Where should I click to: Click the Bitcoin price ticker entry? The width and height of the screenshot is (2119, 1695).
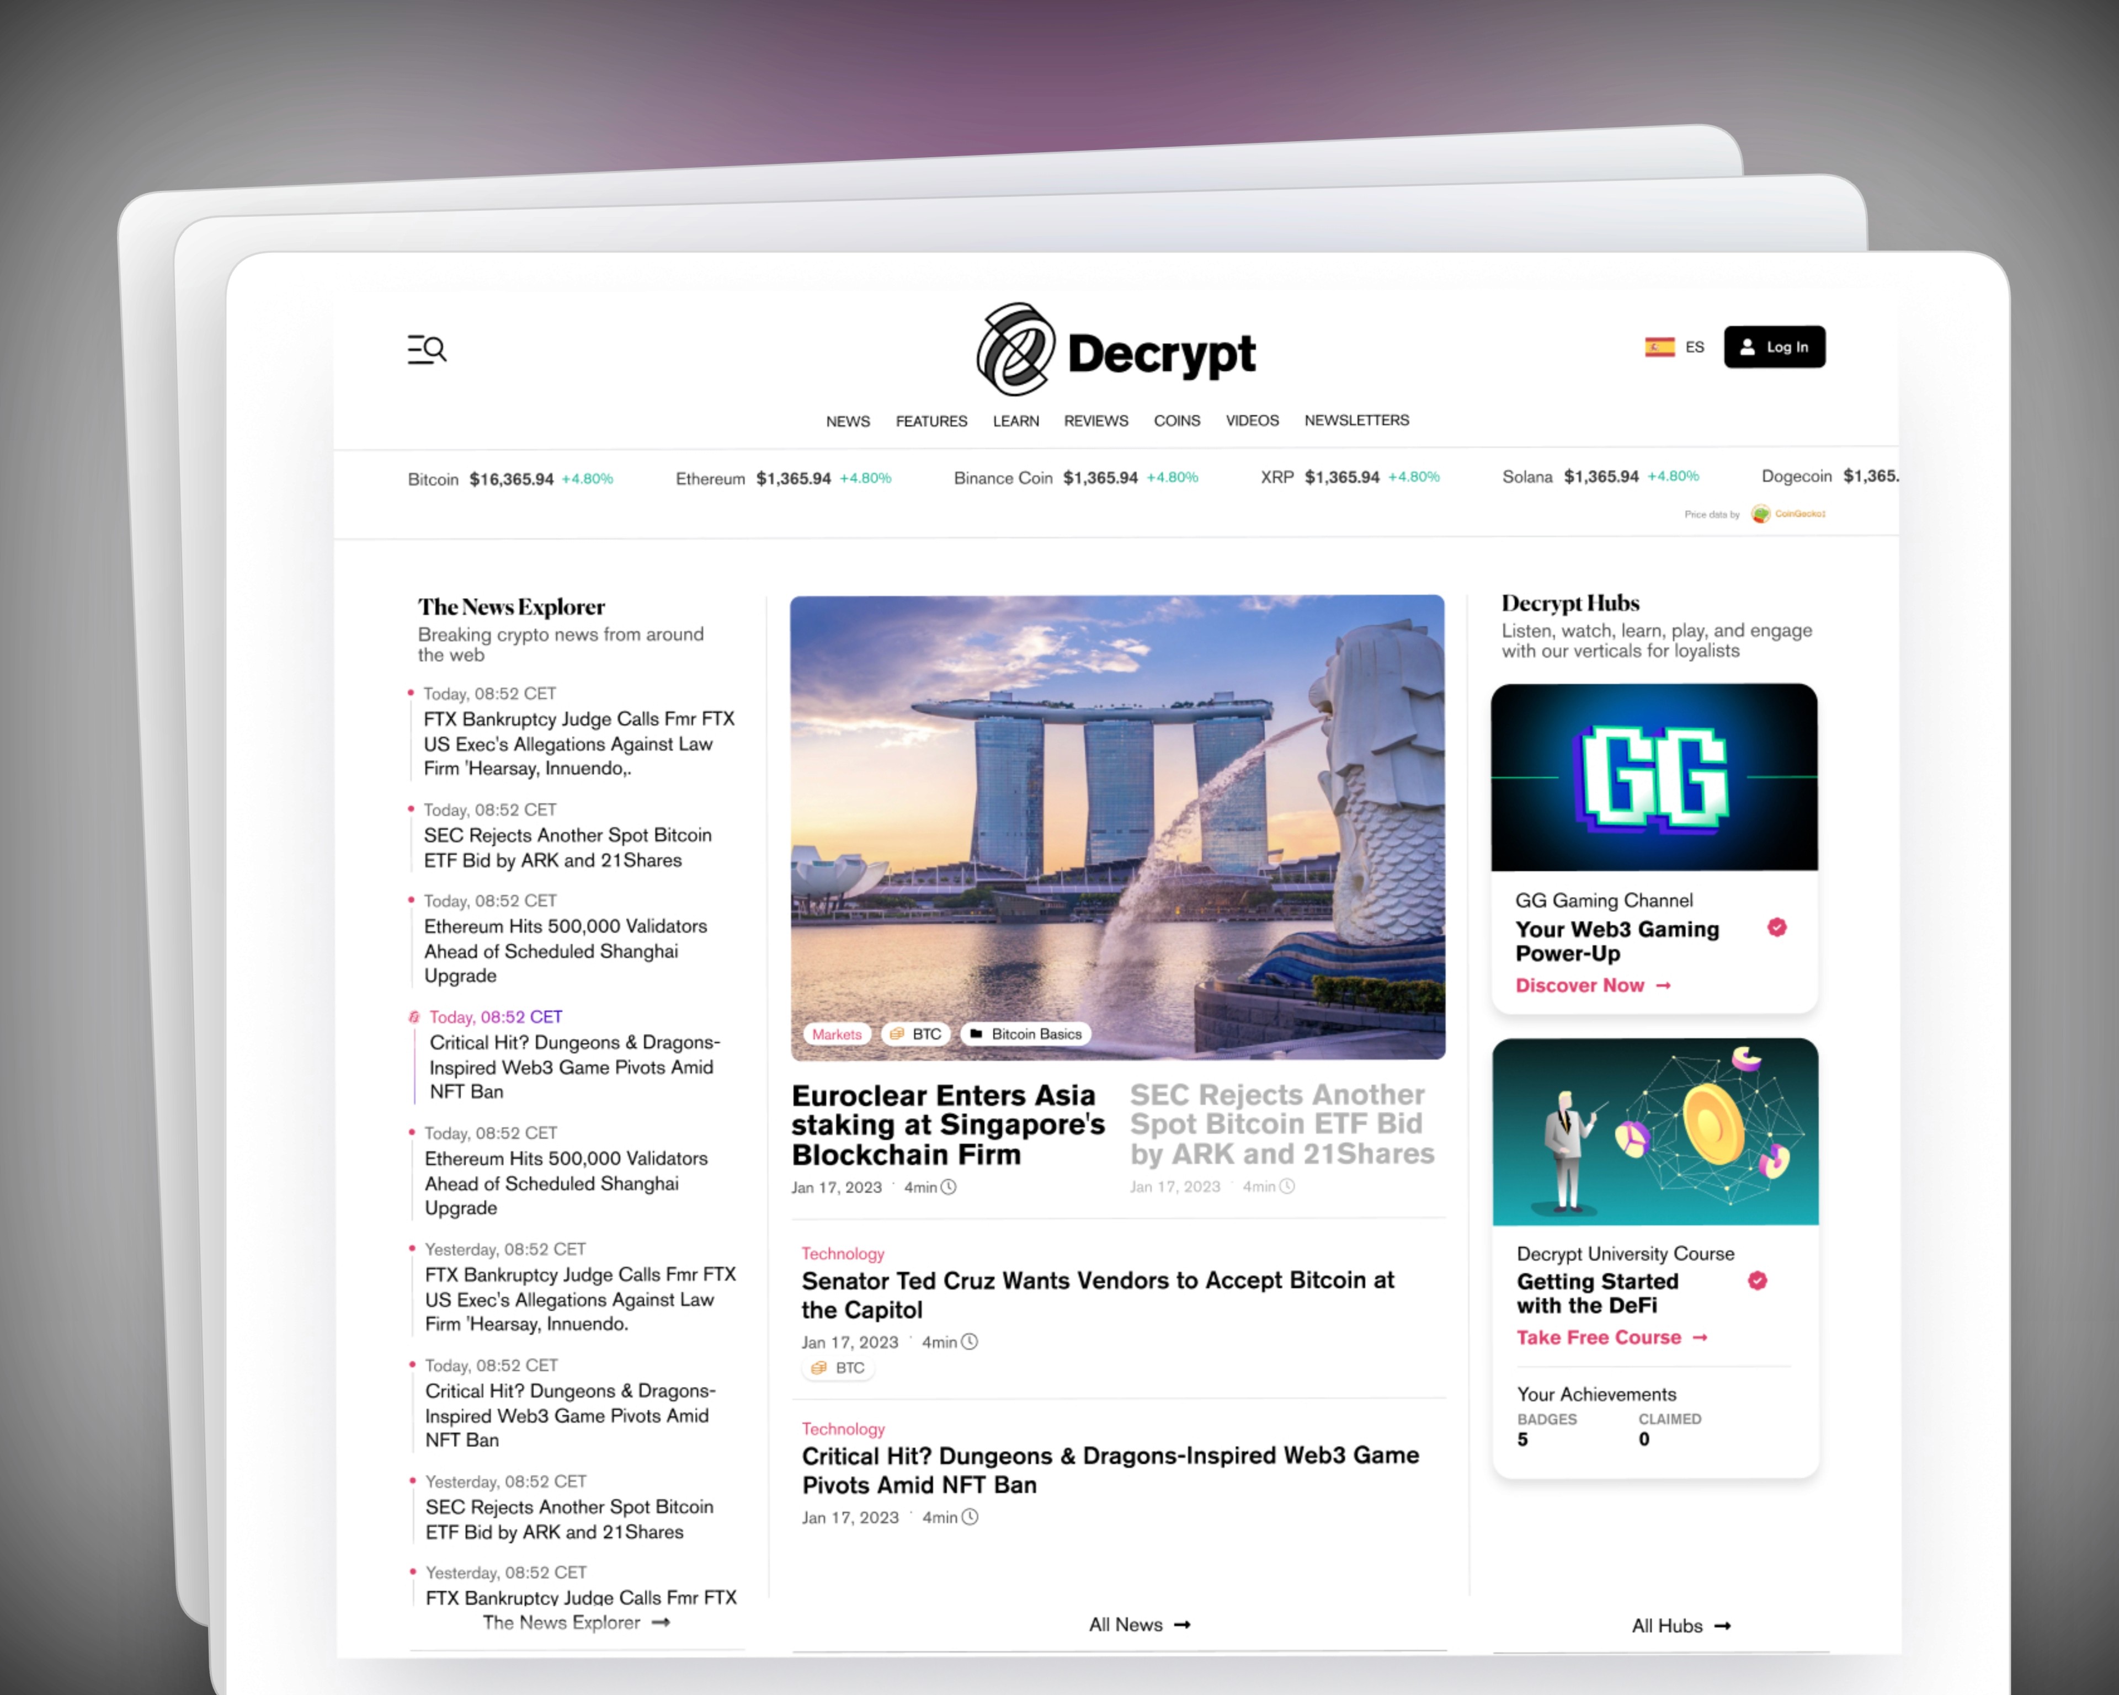[x=510, y=479]
